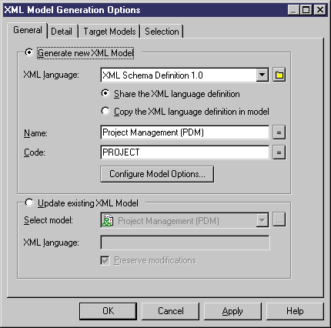Click the ellipsis button next to Select model
The image size is (331, 328).
279,220
